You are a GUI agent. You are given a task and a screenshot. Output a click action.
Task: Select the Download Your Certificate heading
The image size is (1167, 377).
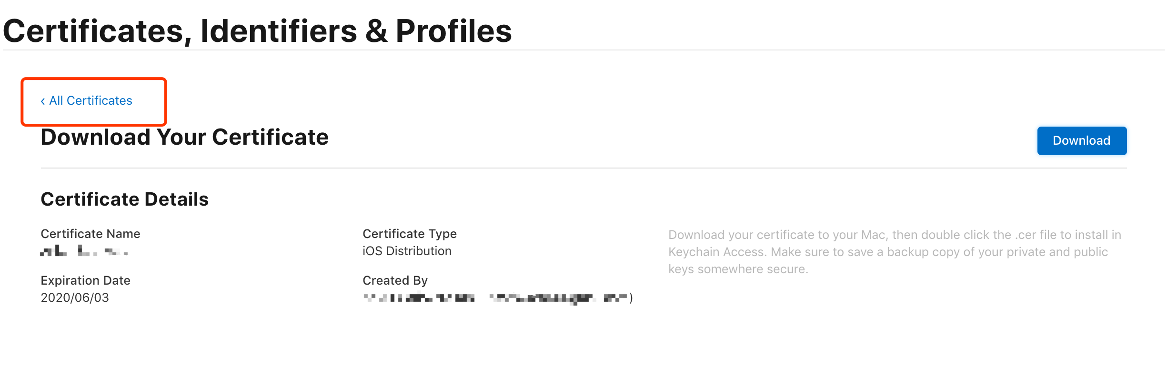(x=185, y=137)
